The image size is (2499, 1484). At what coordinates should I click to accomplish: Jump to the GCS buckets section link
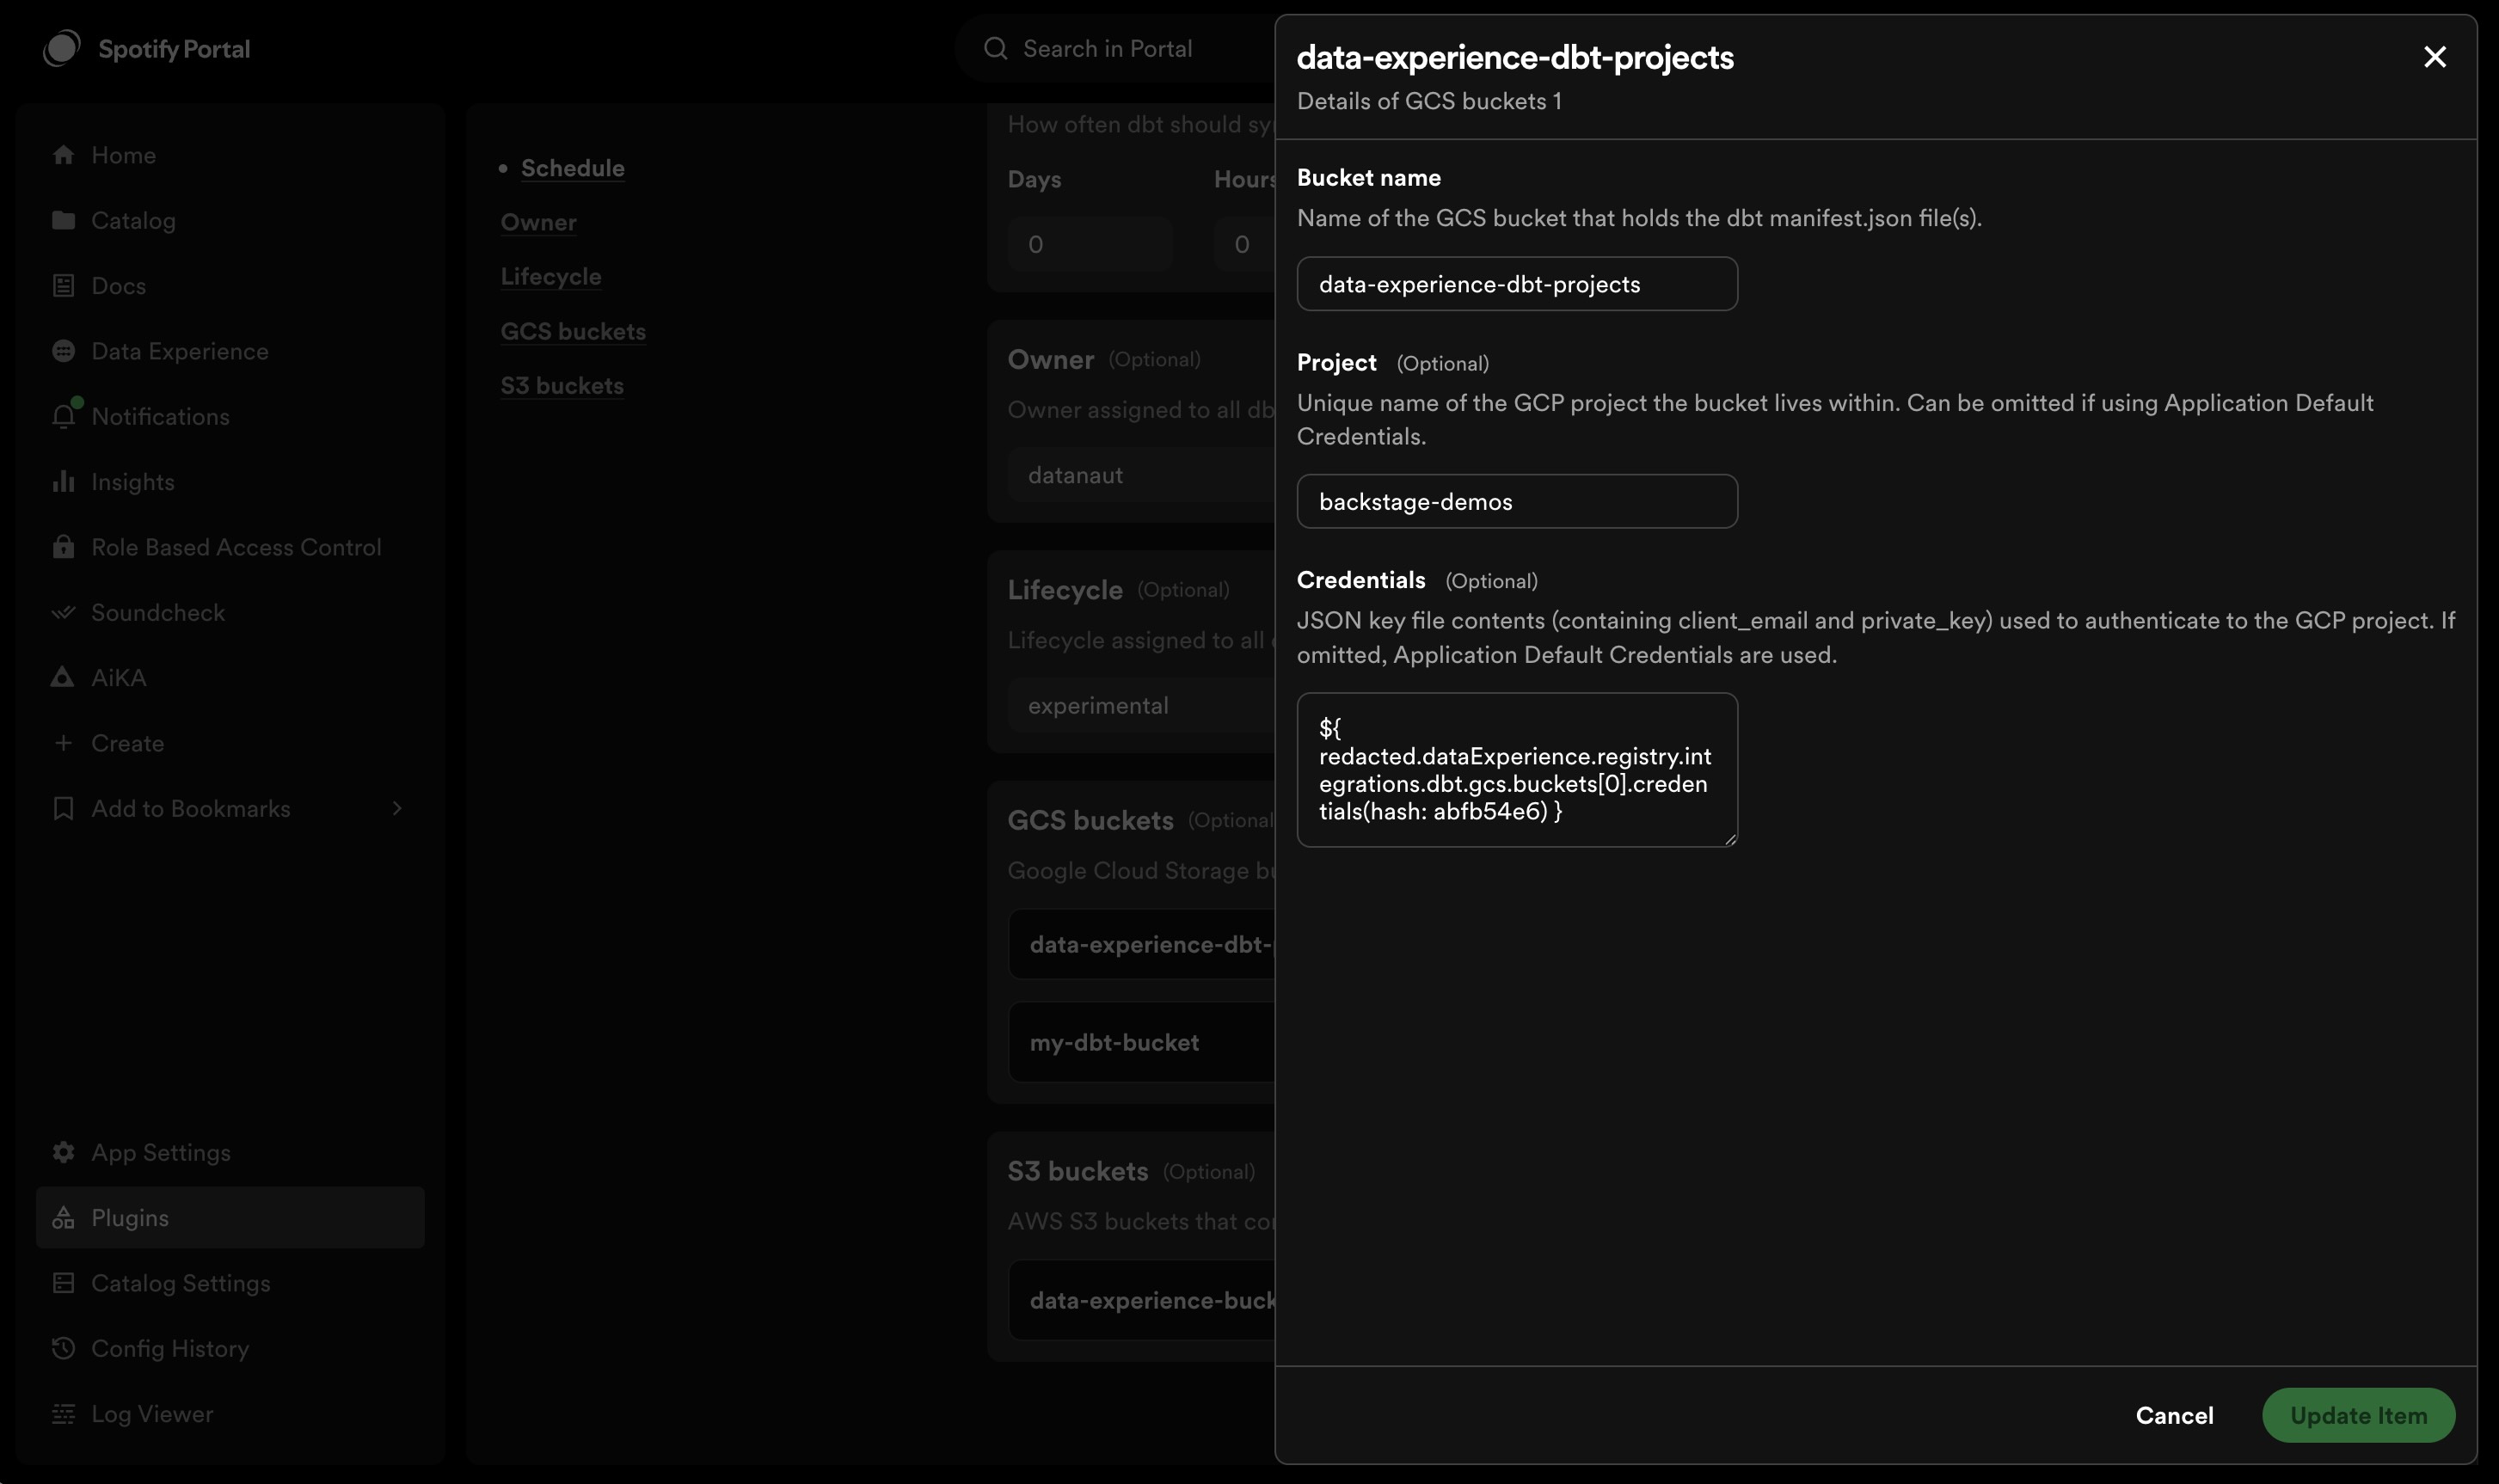tap(573, 331)
